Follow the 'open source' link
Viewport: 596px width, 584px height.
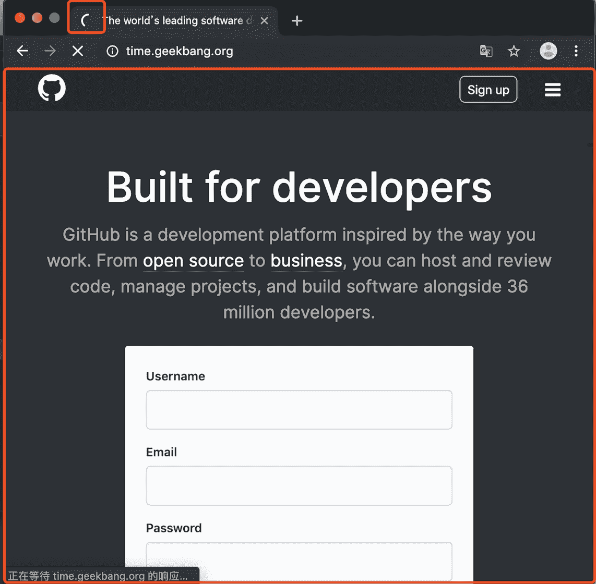coord(193,261)
